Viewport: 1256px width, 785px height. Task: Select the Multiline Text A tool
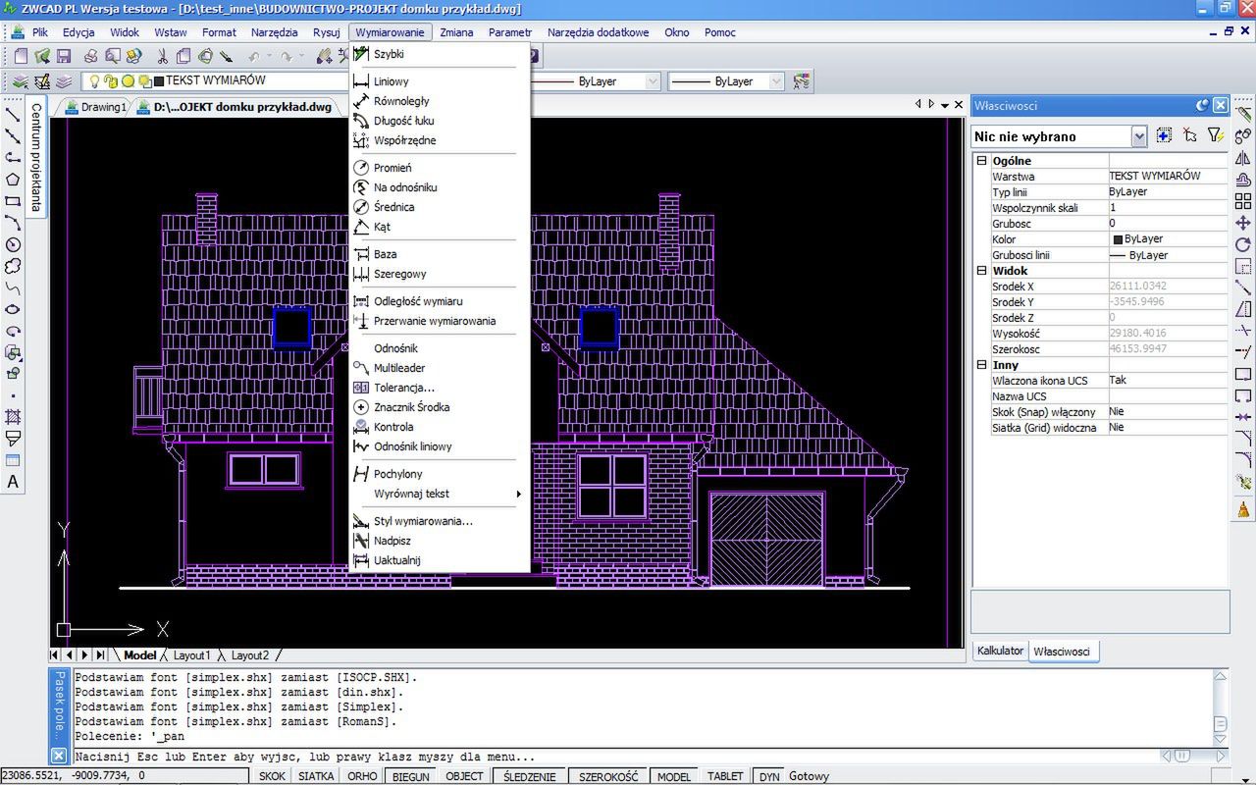click(13, 482)
